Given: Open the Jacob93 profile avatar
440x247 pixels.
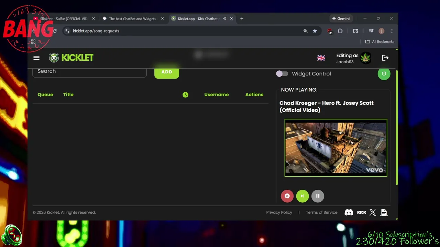Looking at the screenshot, I should click(365, 58).
